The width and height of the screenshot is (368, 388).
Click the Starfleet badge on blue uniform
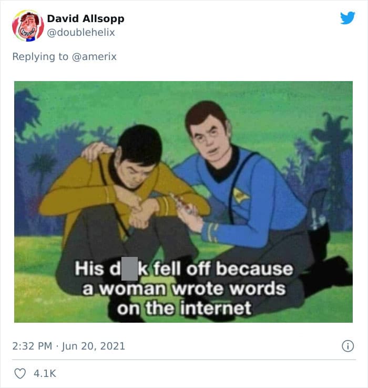click(241, 194)
